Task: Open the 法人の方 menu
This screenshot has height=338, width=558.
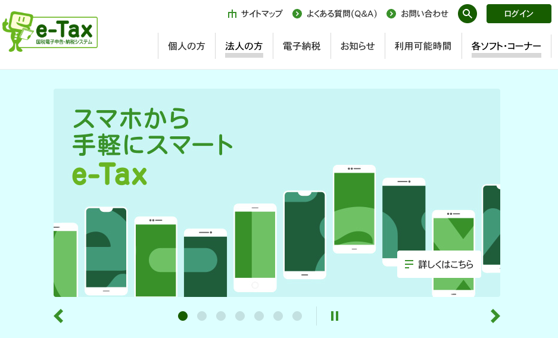Action: point(244,46)
